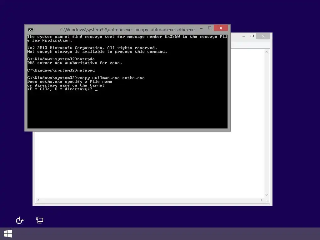Click Notepad's vertical scrollbar up arrow
Viewport: 320px width, 240px height.
pyautogui.click(x=267, y=52)
